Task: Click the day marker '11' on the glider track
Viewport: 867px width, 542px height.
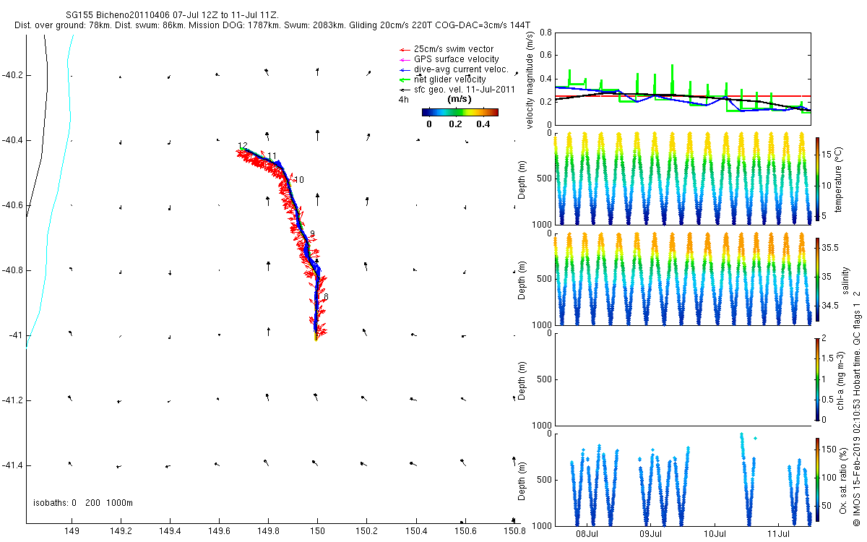Action: [272, 156]
